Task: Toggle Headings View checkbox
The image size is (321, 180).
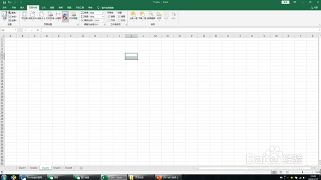Action: coord(119,16)
